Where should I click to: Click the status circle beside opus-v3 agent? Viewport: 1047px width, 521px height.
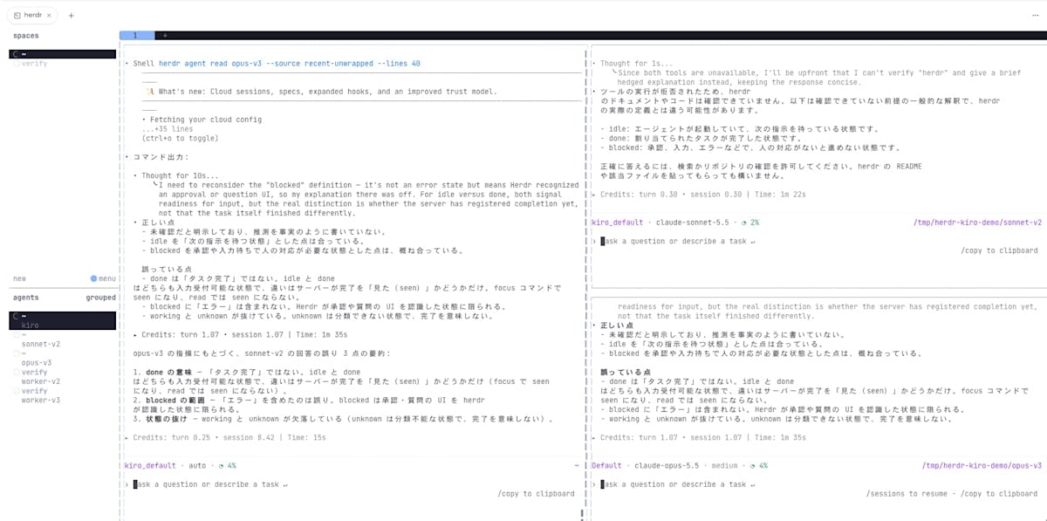tap(16, 353)
